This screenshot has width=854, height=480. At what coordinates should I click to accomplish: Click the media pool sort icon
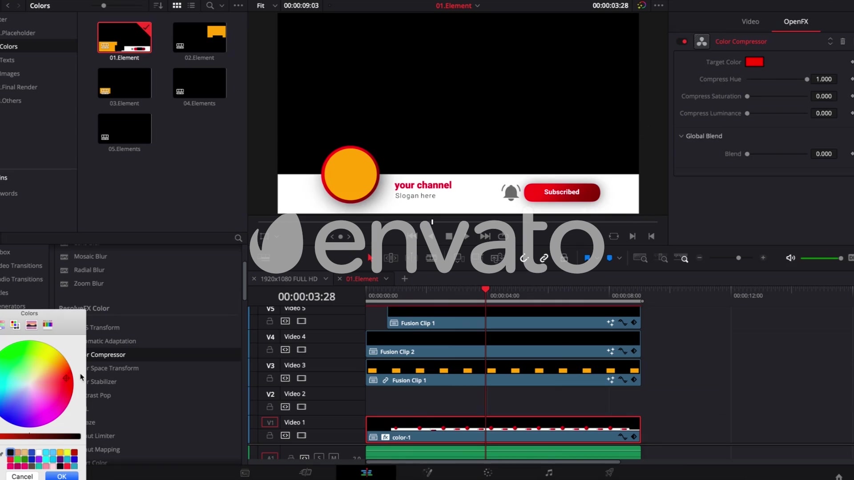[x=158, y=6]
